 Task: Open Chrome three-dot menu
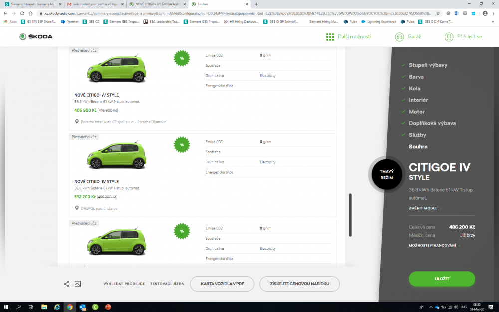point(494,13)
